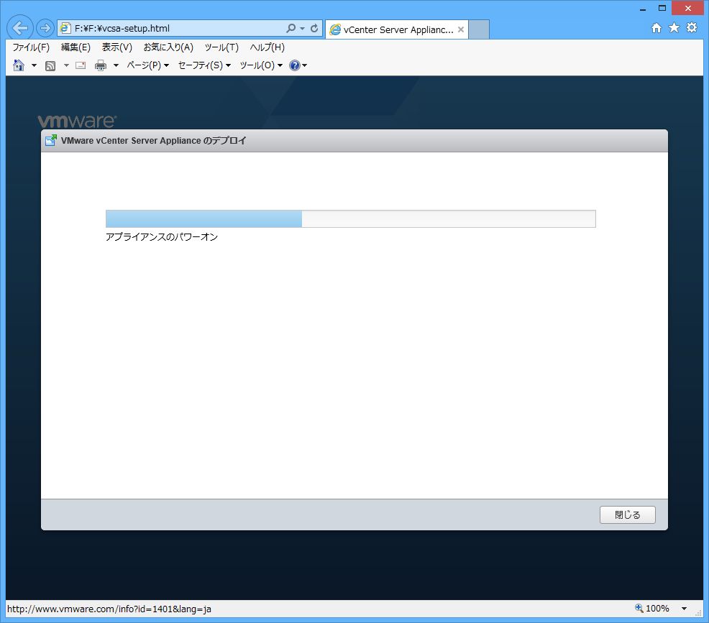Image resolution: width=709 pixels, height=623 pixels.
Task: Close the browser window with red X
Action: coord(687,8)
